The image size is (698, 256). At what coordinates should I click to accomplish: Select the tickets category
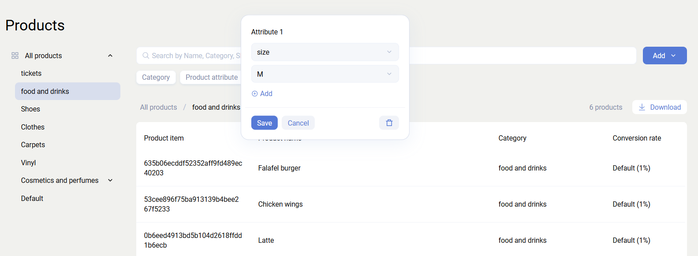tap(31, 74)
